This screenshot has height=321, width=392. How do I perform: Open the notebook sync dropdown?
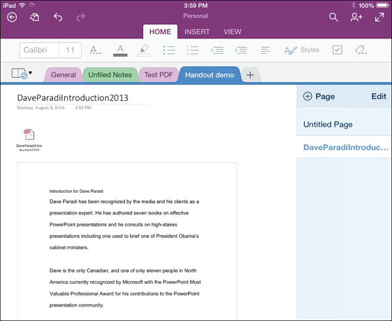(22, 75)
